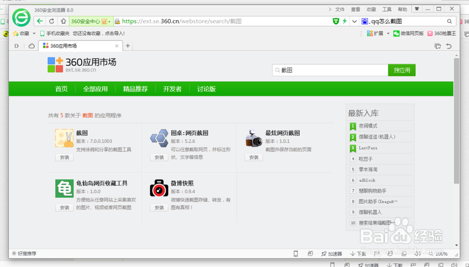469x267 pixels.
Task: Open the 360抢票王 bookmark
Action: [442, 33]
